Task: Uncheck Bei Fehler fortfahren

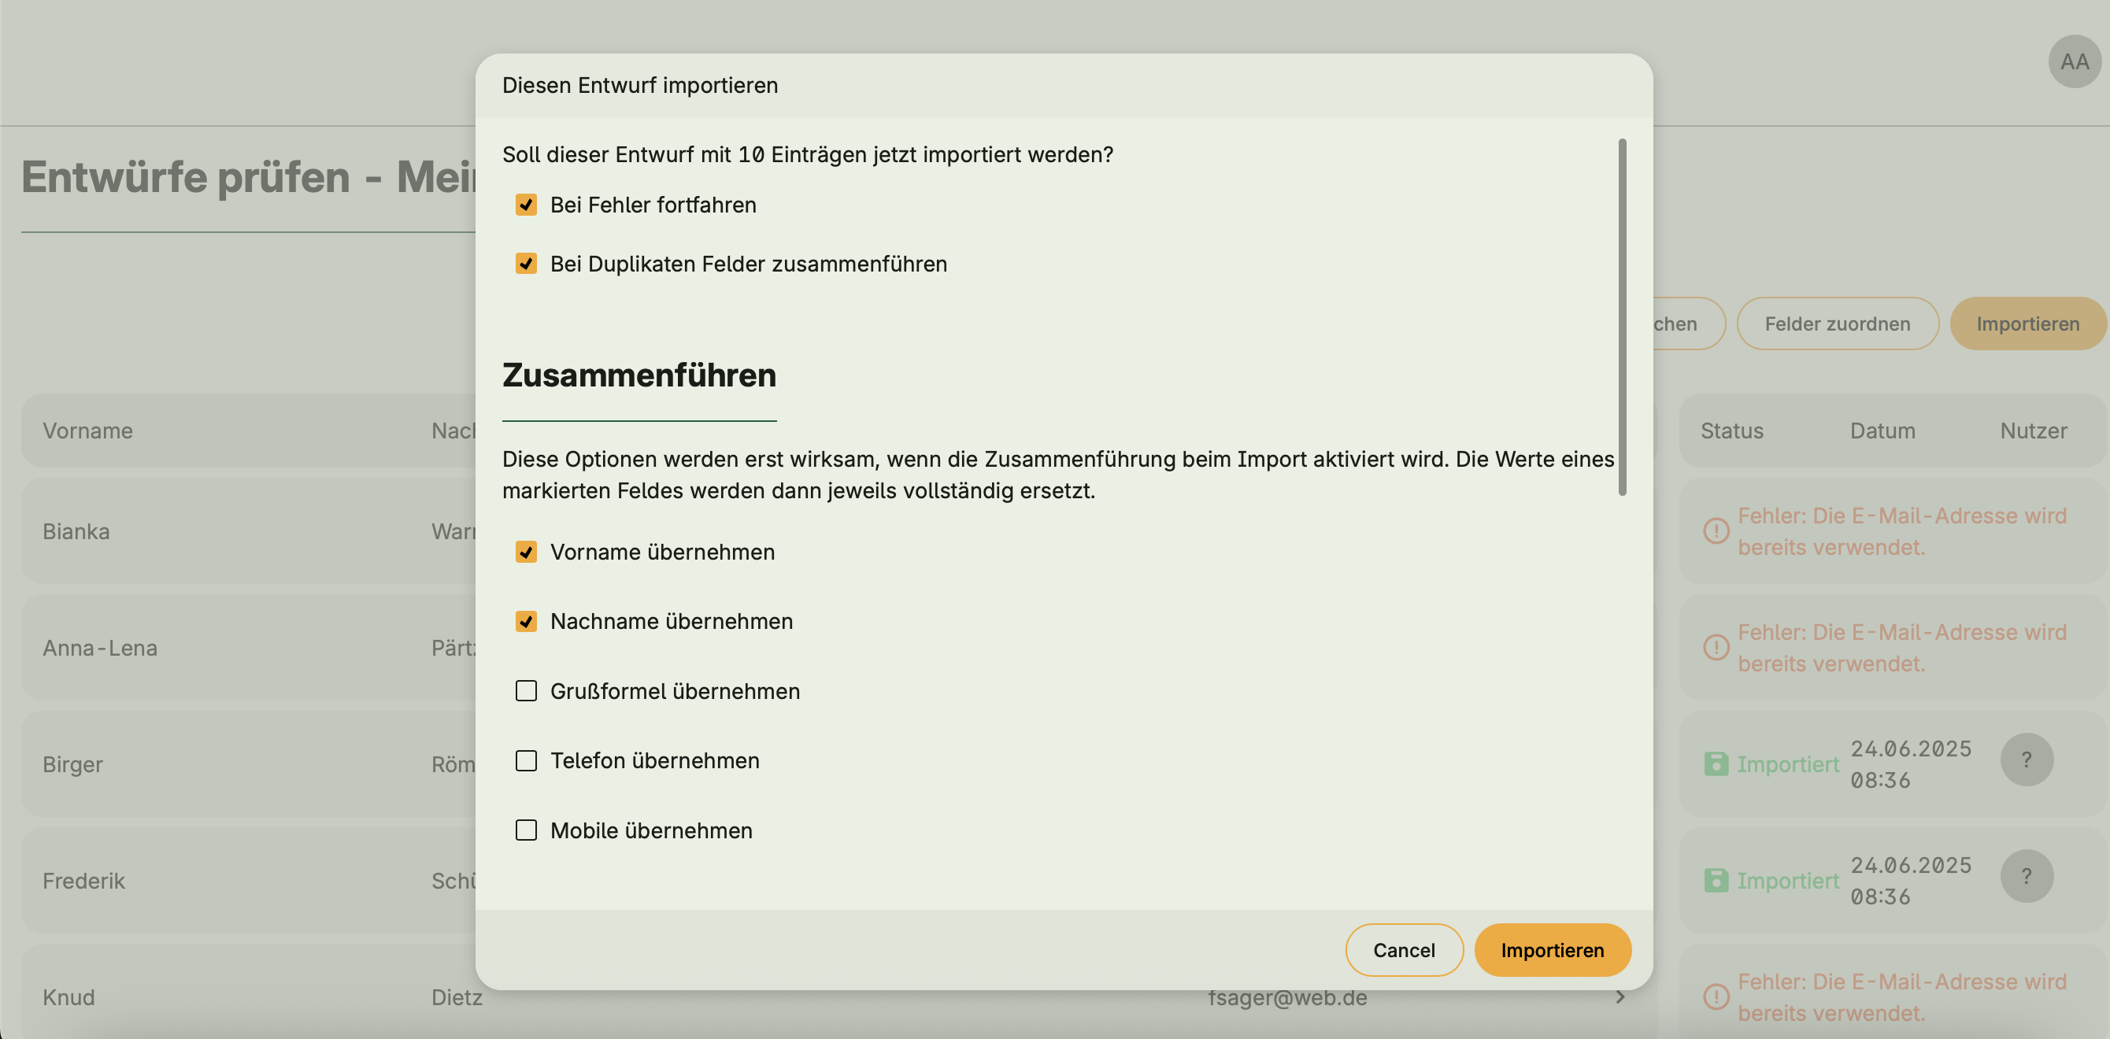Action: (x=526, y=205)
